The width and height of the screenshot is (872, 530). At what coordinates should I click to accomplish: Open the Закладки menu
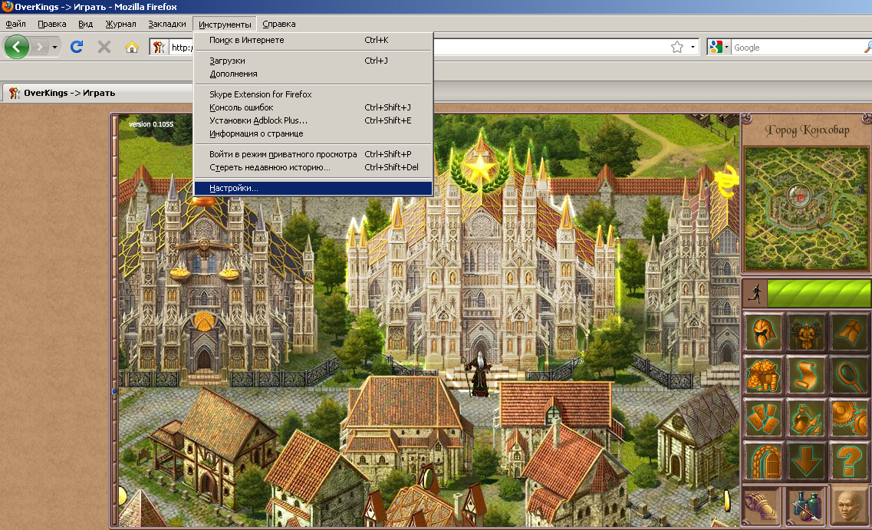click(x=167, y=24)
